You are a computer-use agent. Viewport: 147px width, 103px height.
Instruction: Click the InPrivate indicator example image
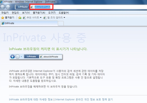[x=36, y=57]
